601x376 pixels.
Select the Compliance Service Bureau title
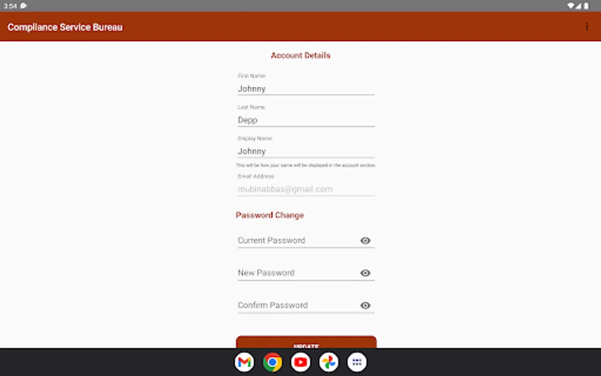[x=65, y=27]
